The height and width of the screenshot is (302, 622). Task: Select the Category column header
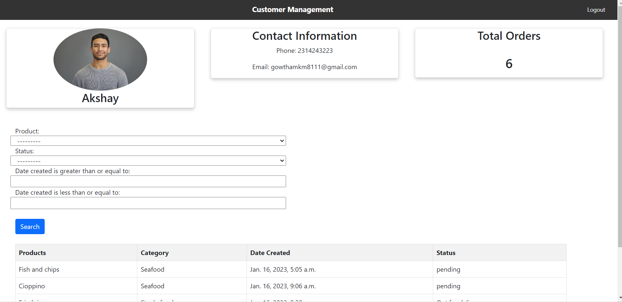155,252
